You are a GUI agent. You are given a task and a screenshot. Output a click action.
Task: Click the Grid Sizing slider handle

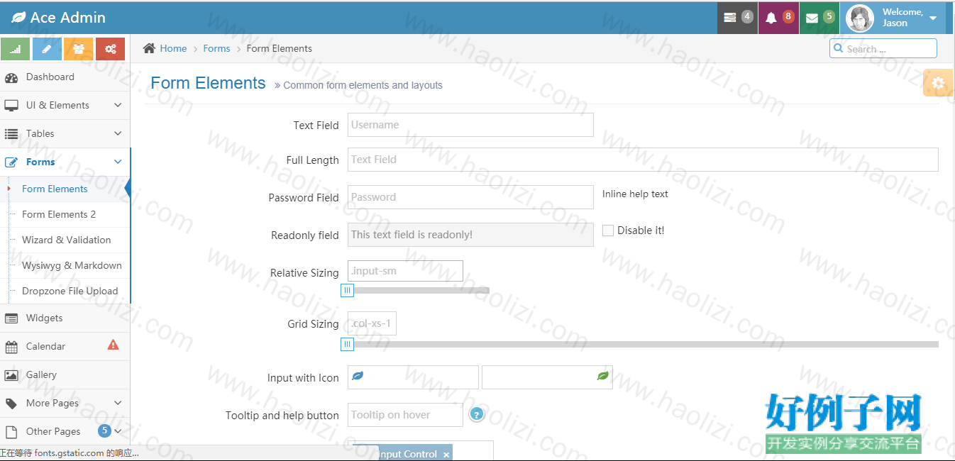pyautogui.click(x=347, y=345)
